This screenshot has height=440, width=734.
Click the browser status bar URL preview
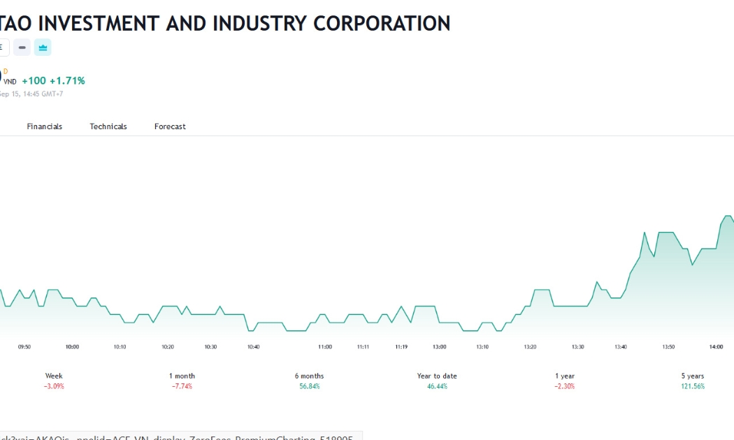(180, 437)
